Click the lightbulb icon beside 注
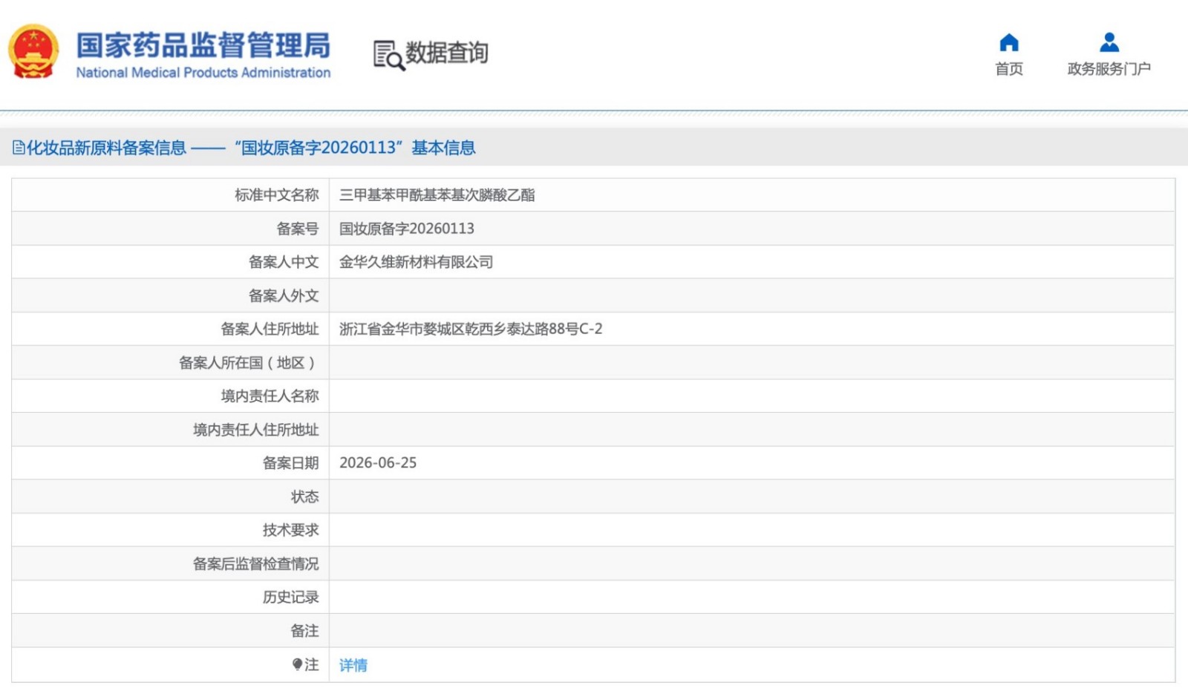This screenshot has height=694, width=1188. (x=297, y=664)
